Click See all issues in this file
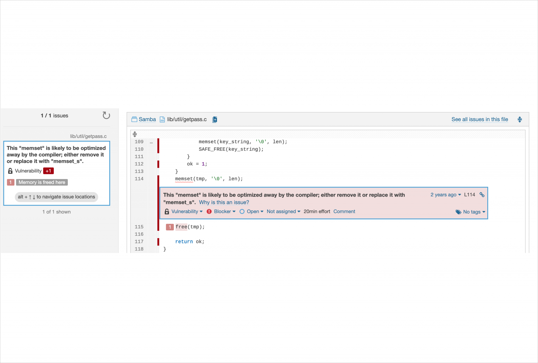The image size is (538, 363). pos(479,119)
